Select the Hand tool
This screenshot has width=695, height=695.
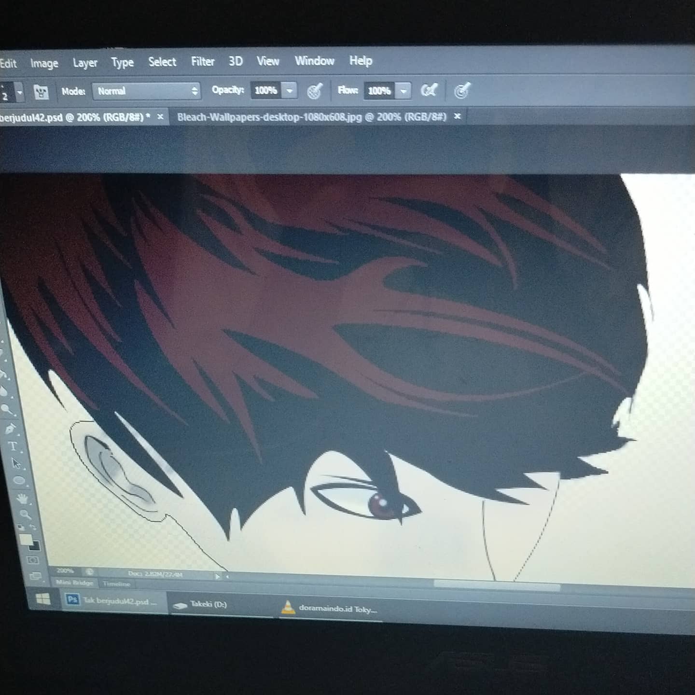22,498
